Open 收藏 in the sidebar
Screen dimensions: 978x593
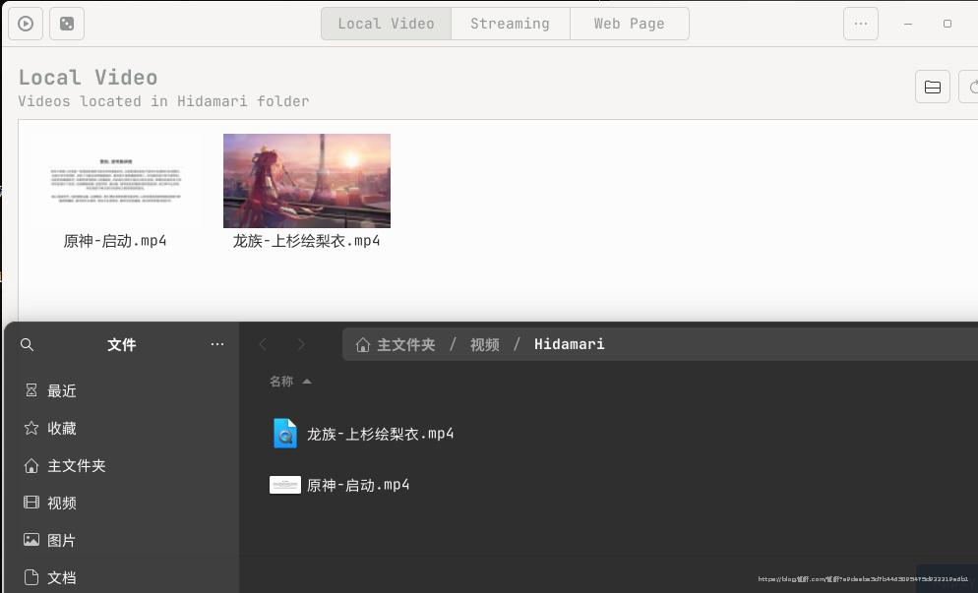click(61, 429)
